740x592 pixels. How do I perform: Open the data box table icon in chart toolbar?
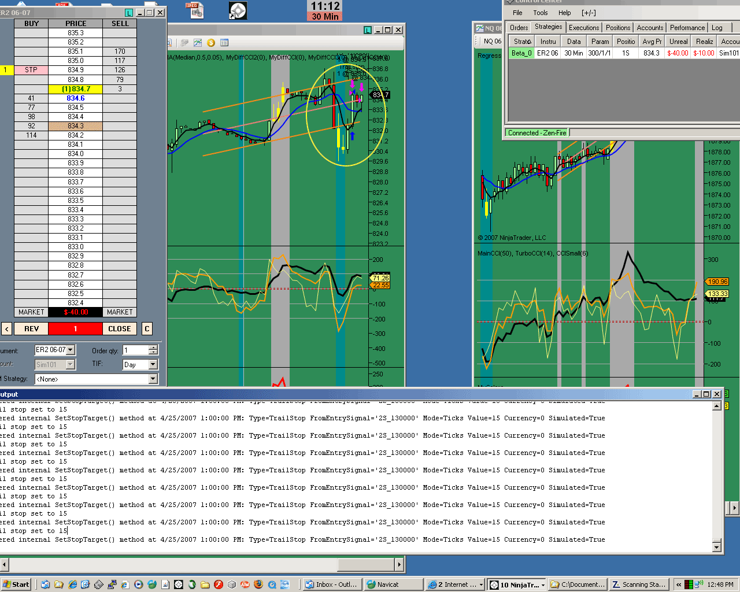click(224, 43)
